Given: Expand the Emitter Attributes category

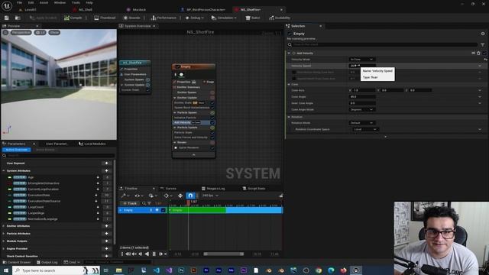Looking at the screenshot, I should pos(4,226).
